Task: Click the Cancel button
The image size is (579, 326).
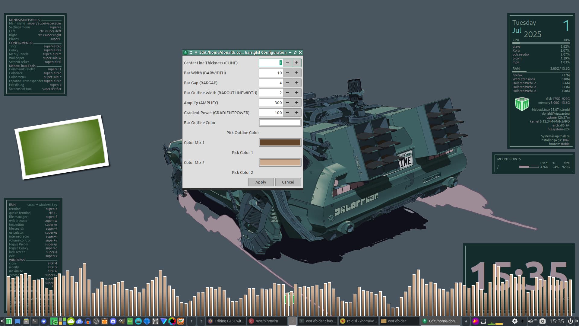Action: point(288,182)
